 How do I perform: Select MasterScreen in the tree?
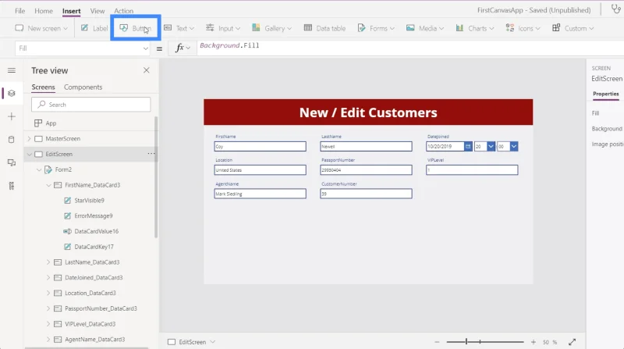tap(63, 139)
